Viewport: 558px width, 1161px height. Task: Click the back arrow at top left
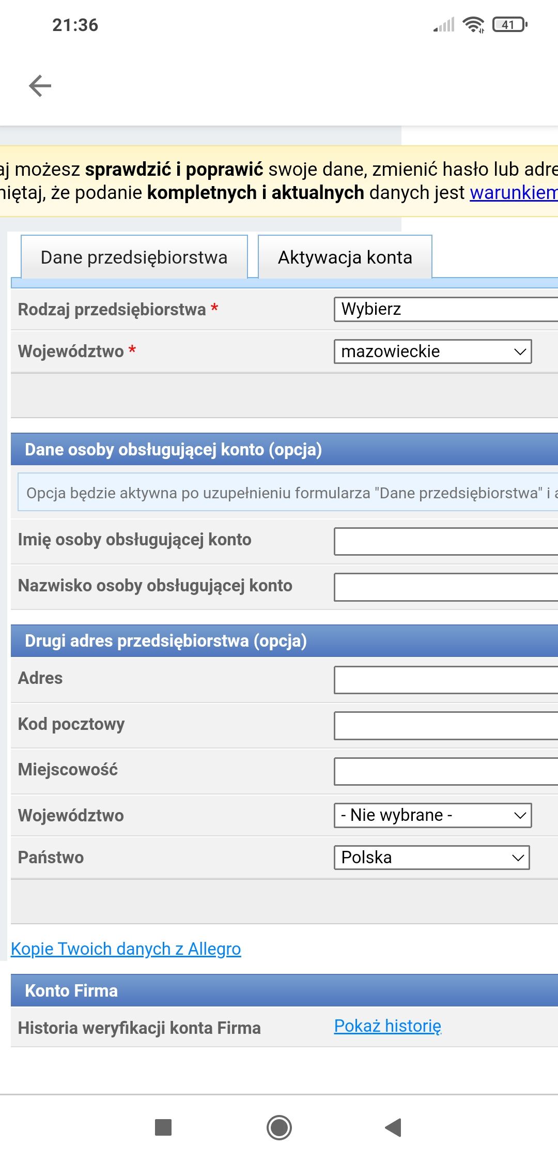pos(39,85)
